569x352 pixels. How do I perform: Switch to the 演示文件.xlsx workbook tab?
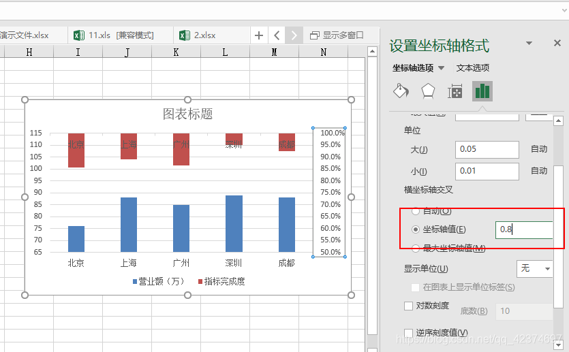pyautogui.click(x=33, y=35)
